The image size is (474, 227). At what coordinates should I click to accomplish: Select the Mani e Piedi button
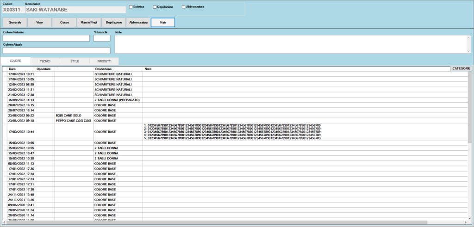pos(89,22)
